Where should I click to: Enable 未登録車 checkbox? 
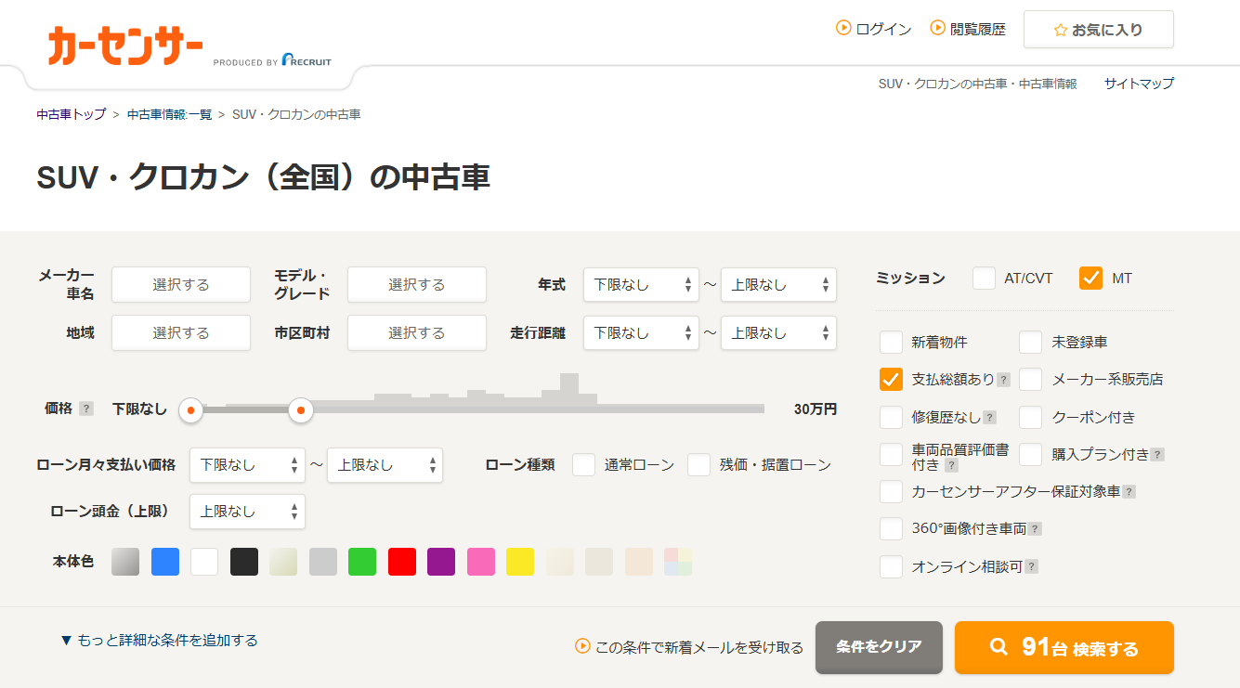point(1030,343)
